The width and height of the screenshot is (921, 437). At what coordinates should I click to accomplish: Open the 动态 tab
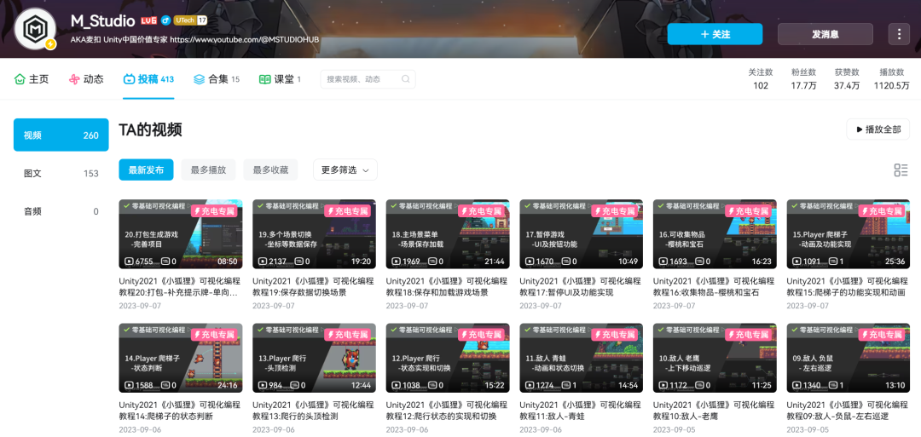click(86, 79)
